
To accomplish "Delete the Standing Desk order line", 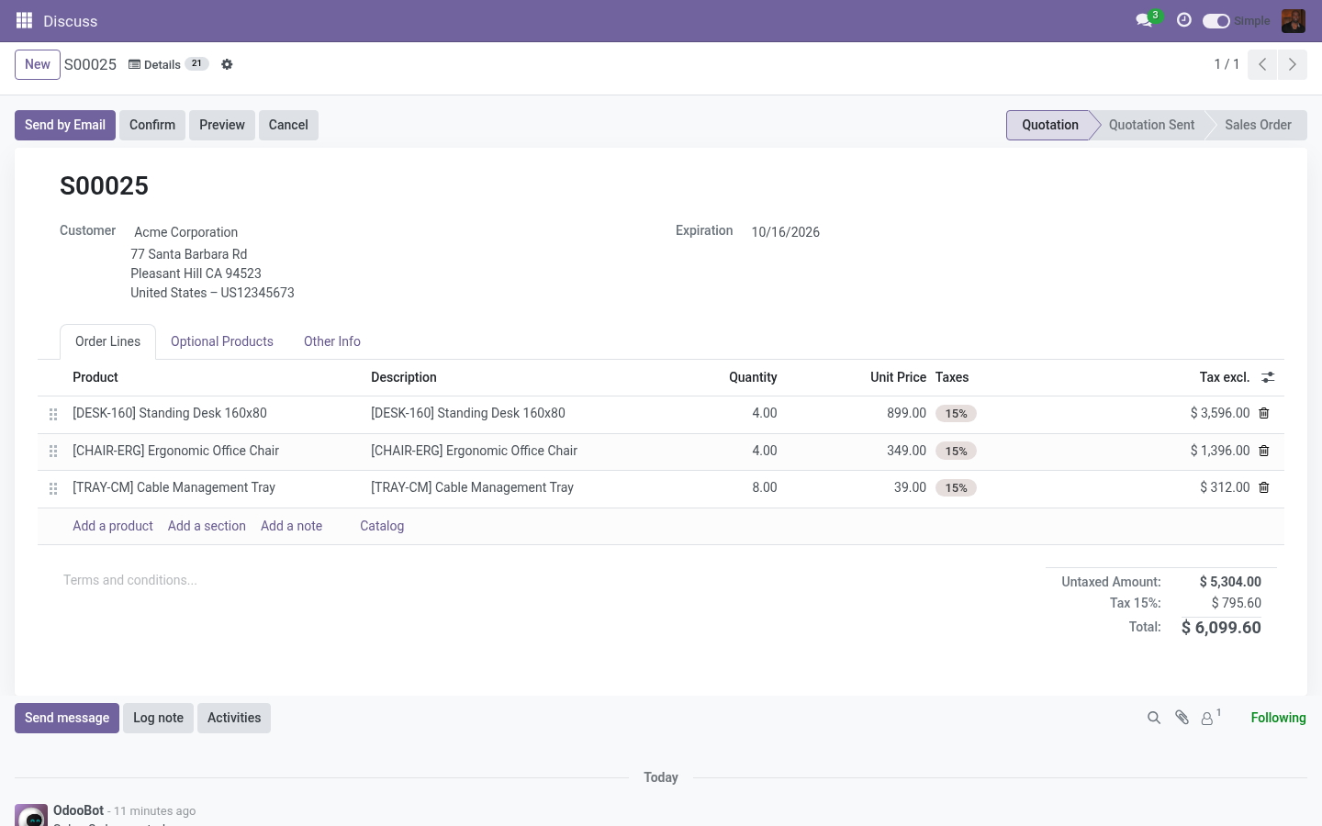I will 1264,413.
